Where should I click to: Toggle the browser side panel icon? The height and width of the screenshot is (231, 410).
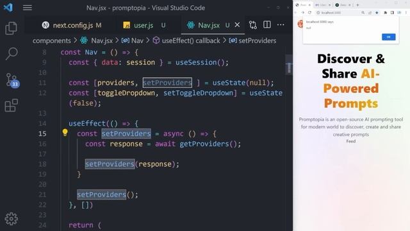[x=392, y=13]
